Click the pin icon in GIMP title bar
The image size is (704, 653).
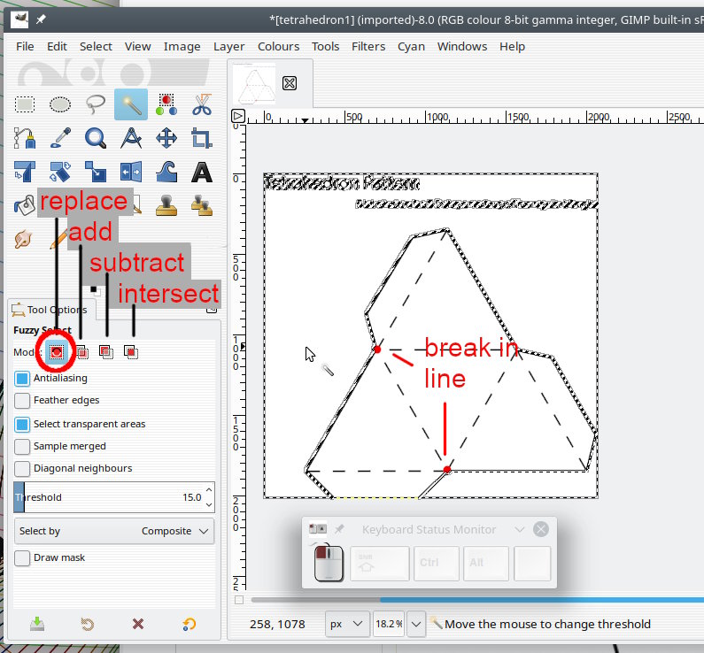coord(41,19)
